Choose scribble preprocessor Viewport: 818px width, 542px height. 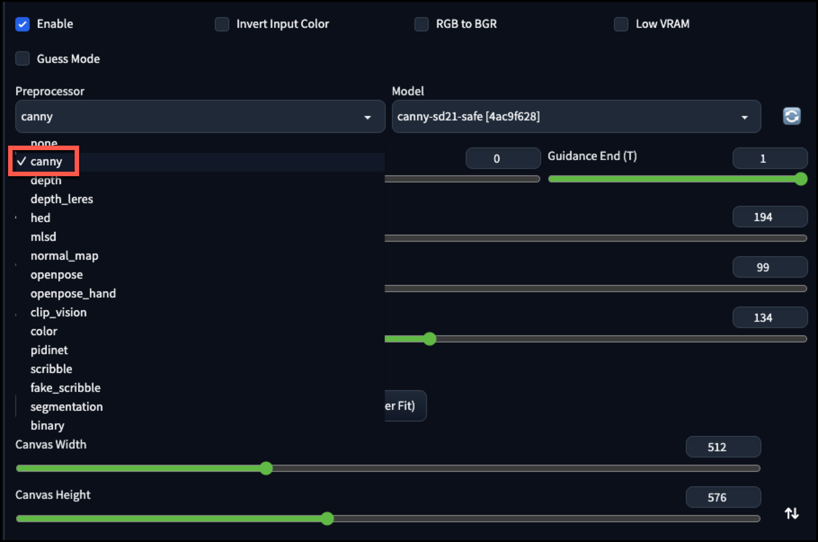[x=200, y=369]
